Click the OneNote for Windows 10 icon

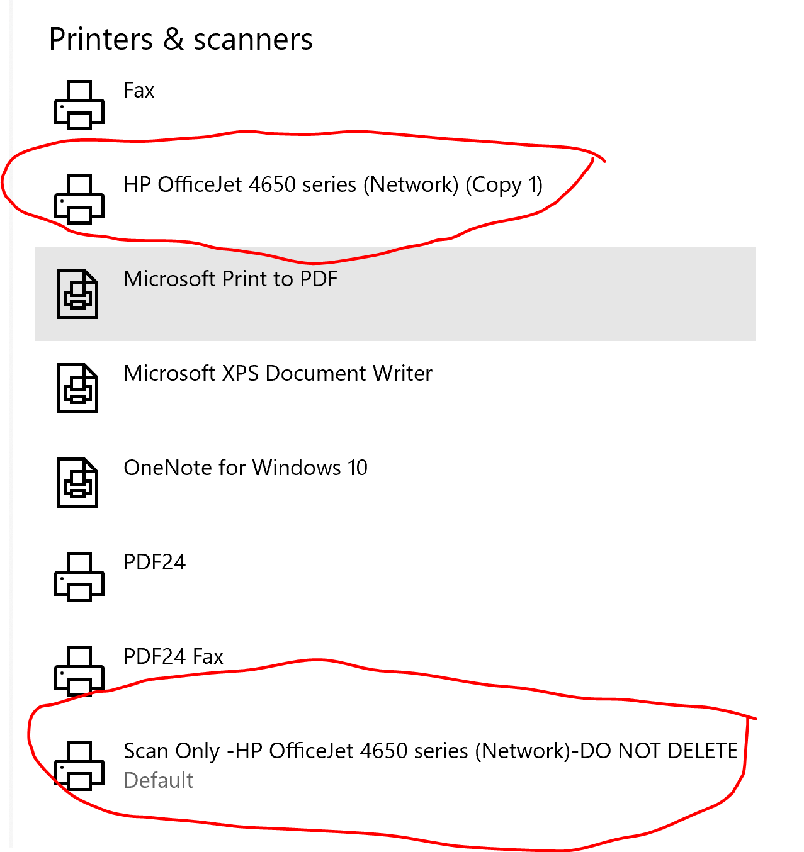[77, 483]
